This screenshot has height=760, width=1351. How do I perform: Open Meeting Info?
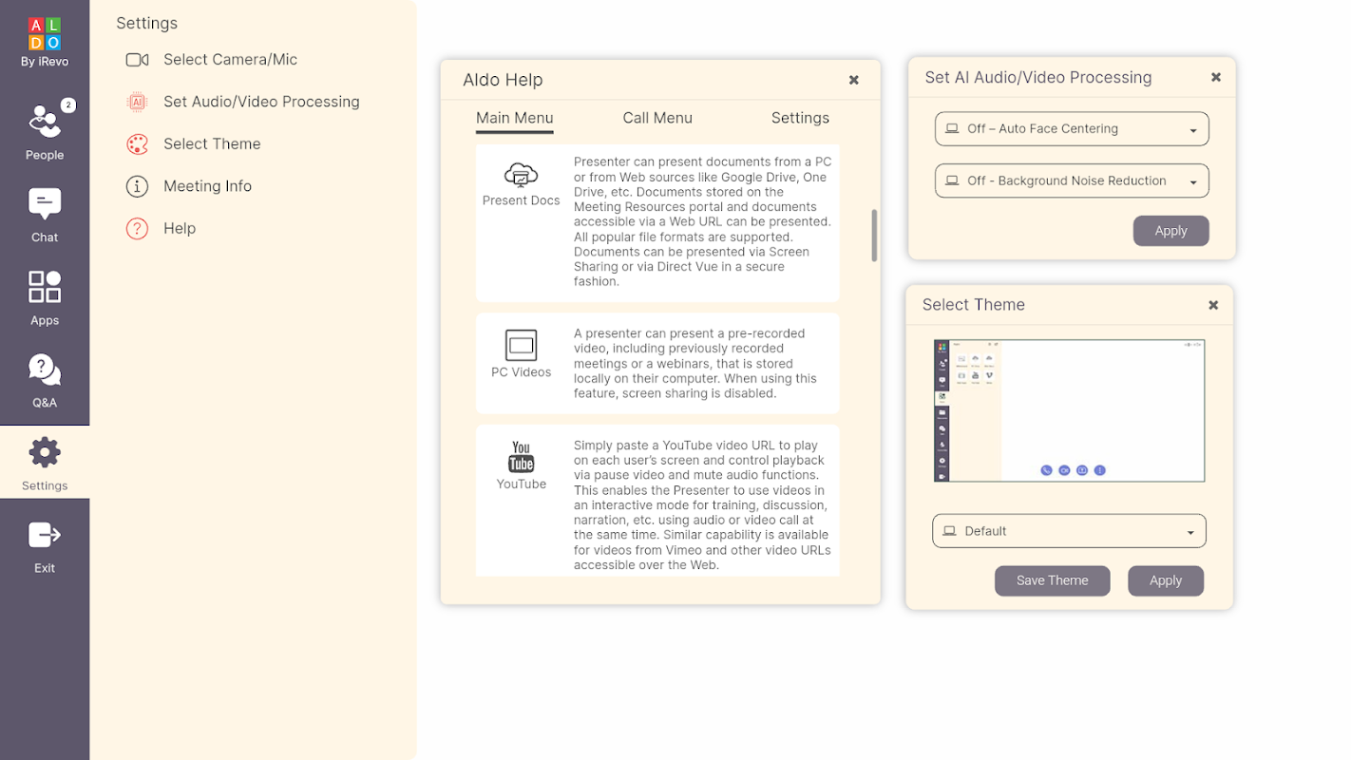pos(188,186)
